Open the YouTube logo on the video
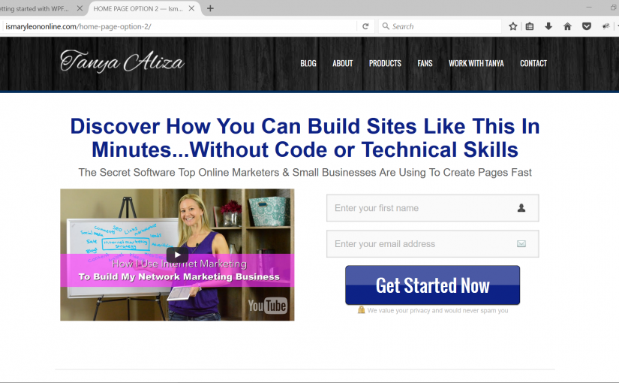 pyautogui.click(x=267, y=306)
